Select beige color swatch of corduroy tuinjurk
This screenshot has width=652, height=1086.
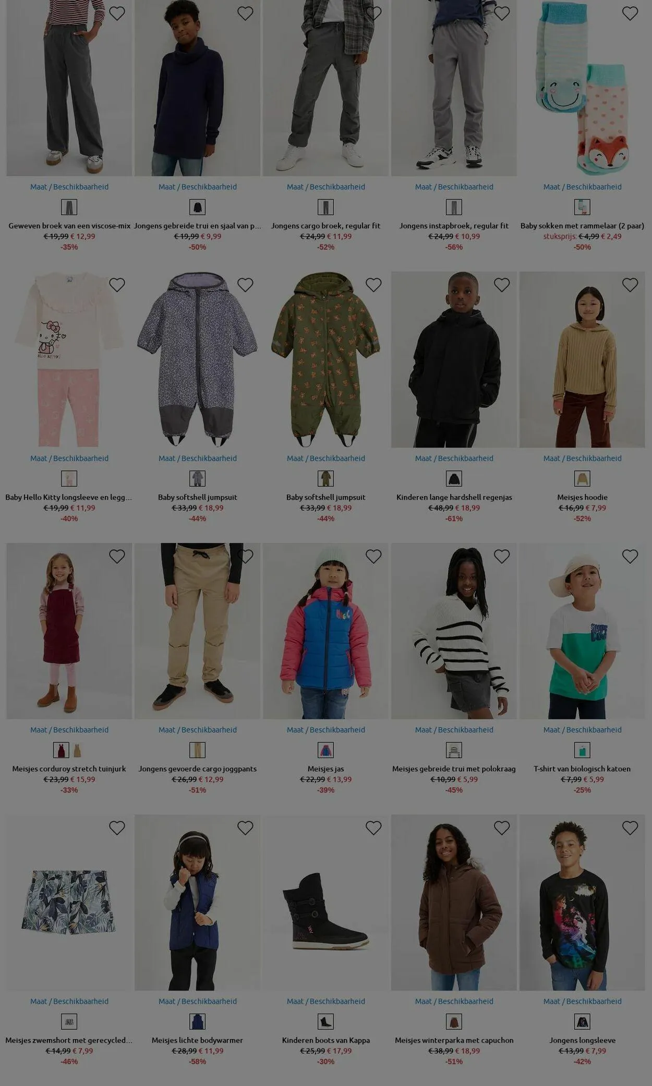tap(77, 750)
